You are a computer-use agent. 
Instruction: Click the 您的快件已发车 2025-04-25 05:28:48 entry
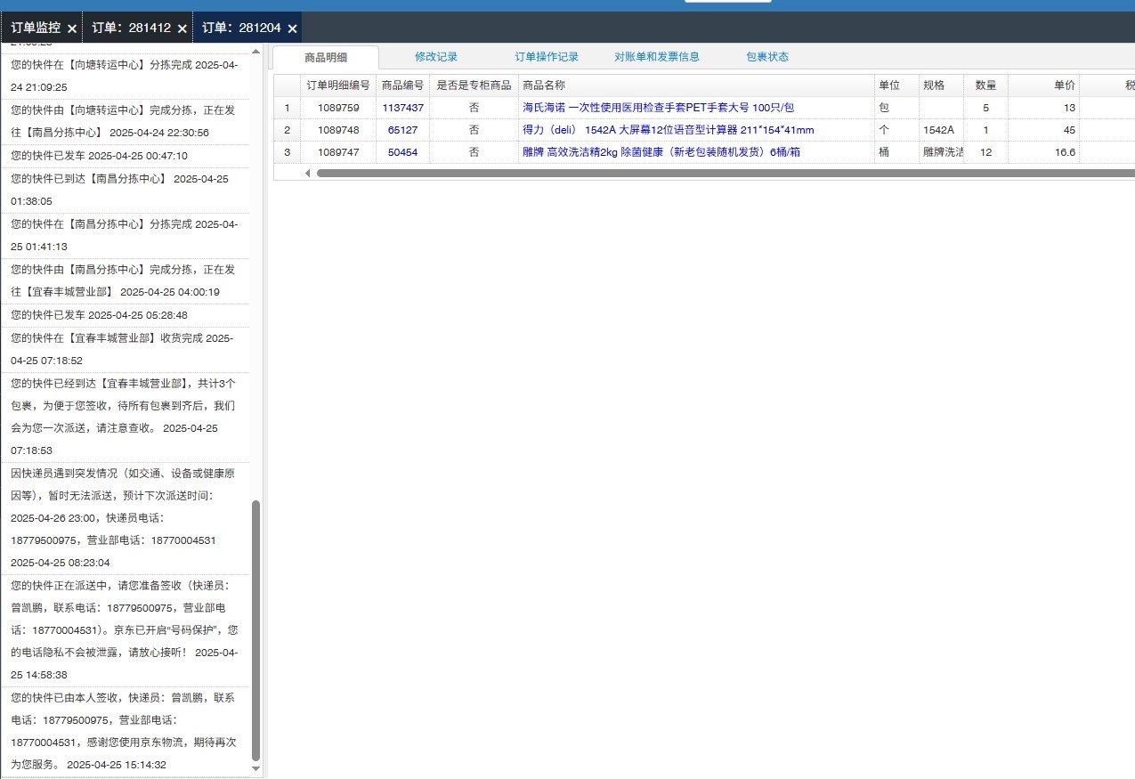point(125,315)
